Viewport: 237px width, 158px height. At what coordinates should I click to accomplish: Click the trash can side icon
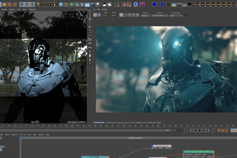(x=90, y=56)
